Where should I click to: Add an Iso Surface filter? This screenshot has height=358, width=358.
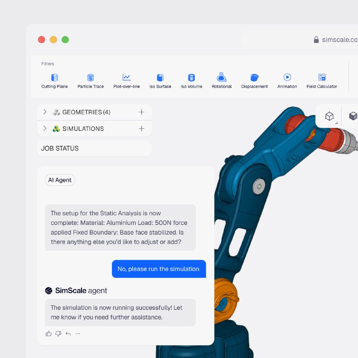160,81
